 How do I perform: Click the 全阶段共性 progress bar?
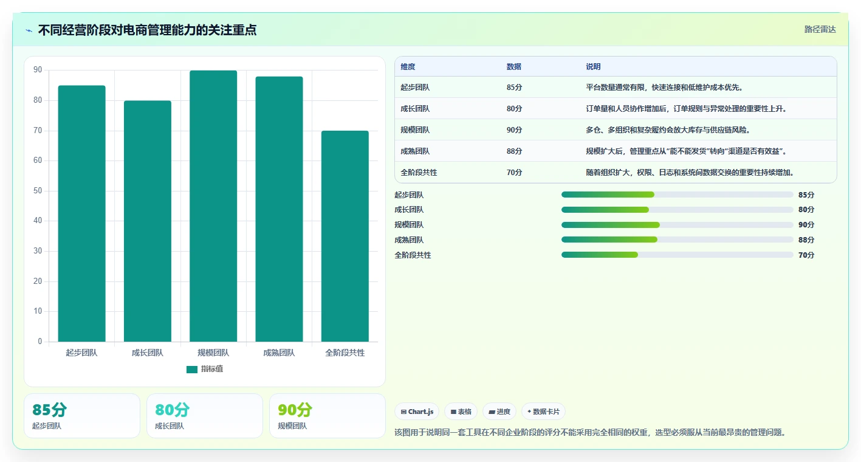coord(677,255)
